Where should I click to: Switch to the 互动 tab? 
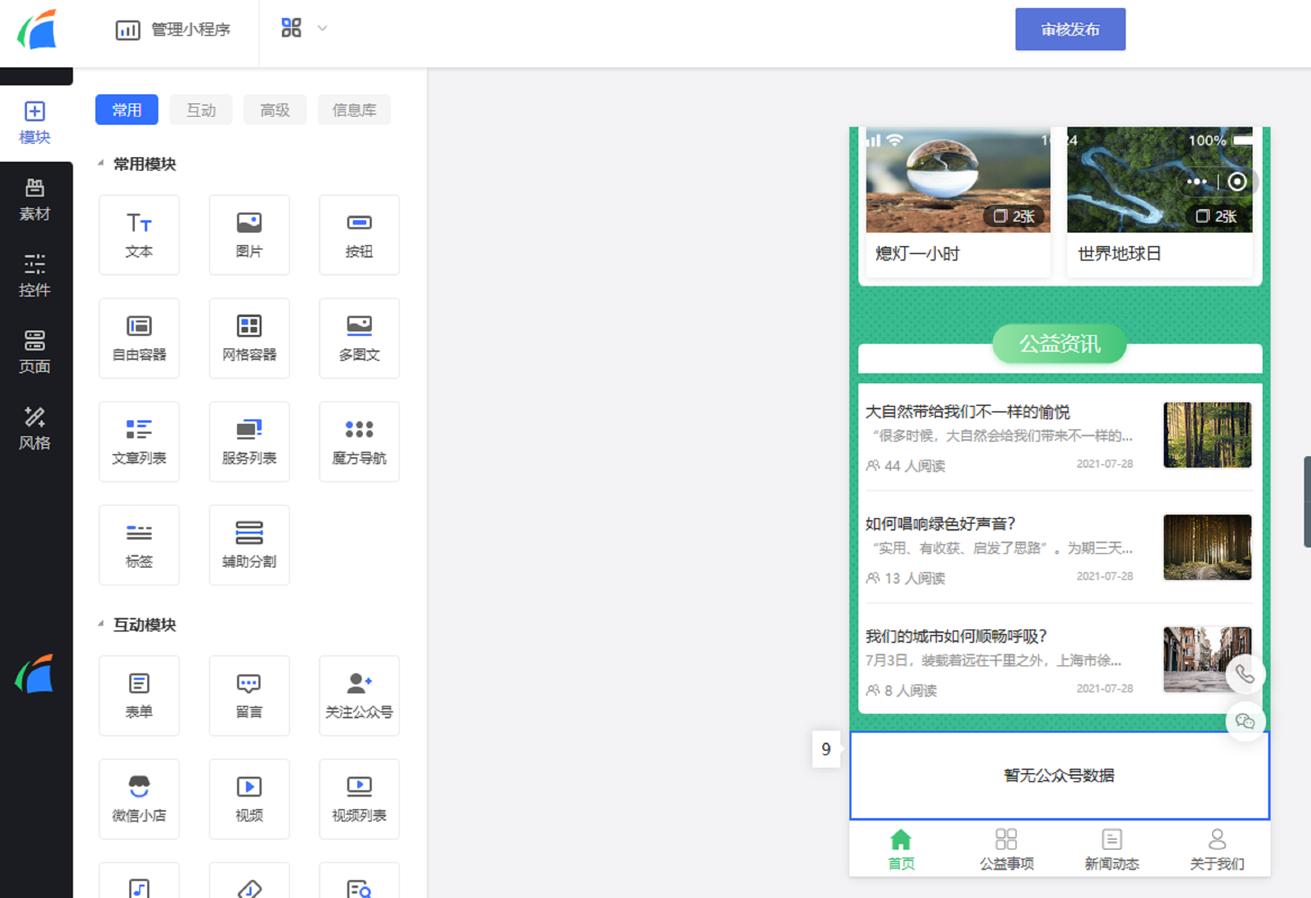click(201, 110)
